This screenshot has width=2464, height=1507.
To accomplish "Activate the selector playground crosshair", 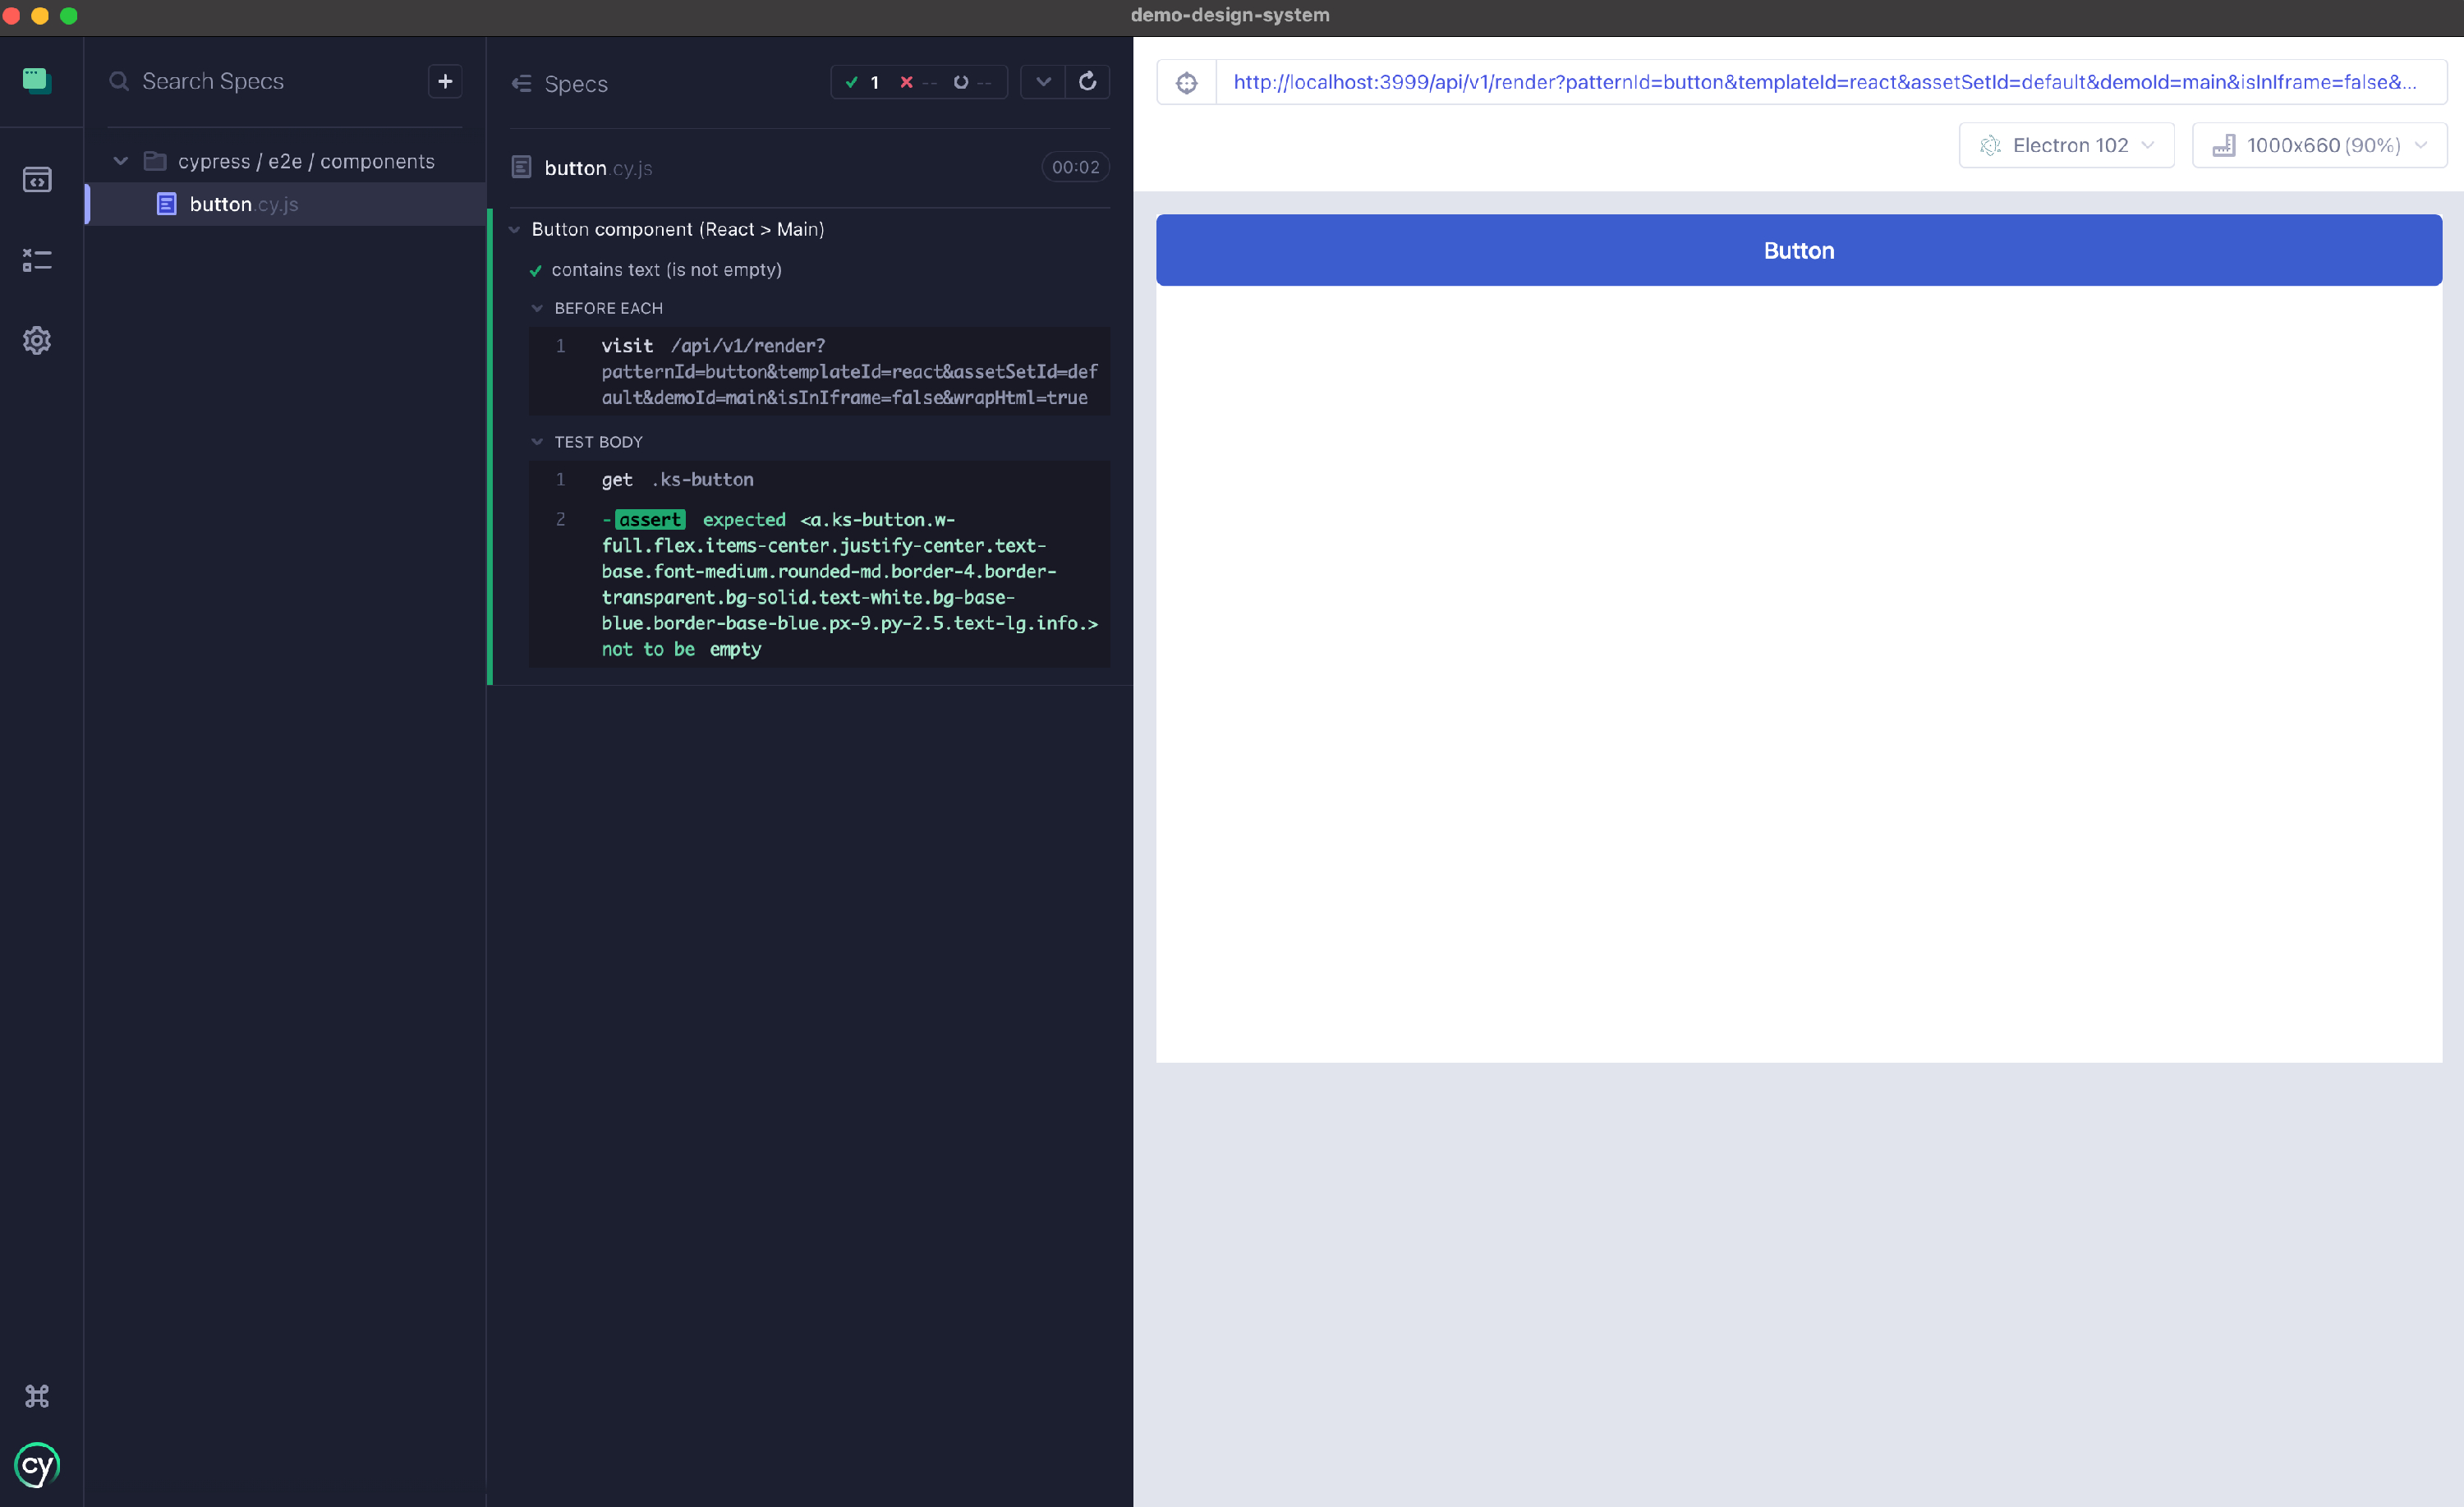I will tap(1186, 82).
